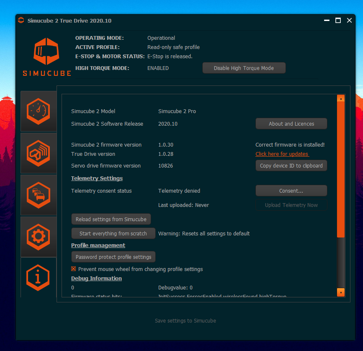363x351 pixels.
Task: Maximize the True Drive window
Action: [338, 21]
